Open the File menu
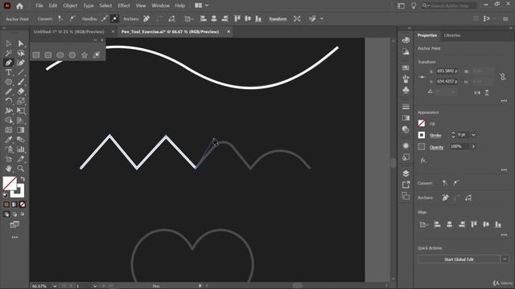 [x=39, y=6]
